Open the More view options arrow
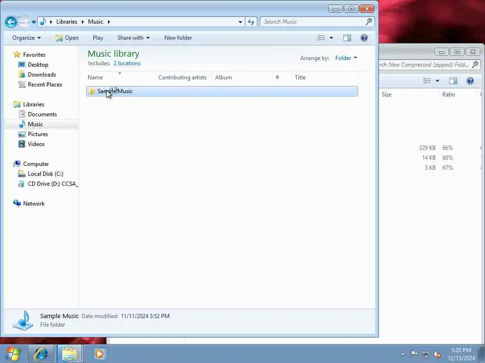The width and height of the screenshot is (485, 363). coord(331,38)
